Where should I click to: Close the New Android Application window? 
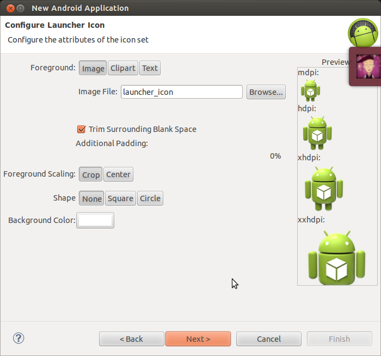click(10, 9)
